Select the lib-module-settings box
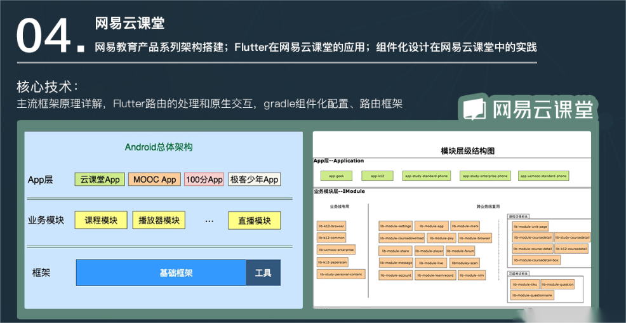The image size is (626, 323). (x=396, y=226)
